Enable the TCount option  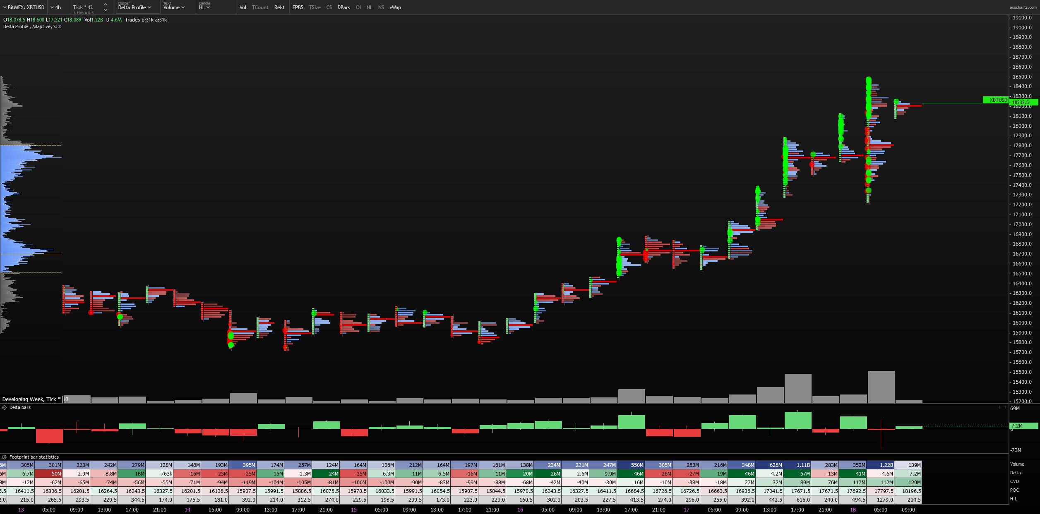pyautogui.click(x=261, y=7)
